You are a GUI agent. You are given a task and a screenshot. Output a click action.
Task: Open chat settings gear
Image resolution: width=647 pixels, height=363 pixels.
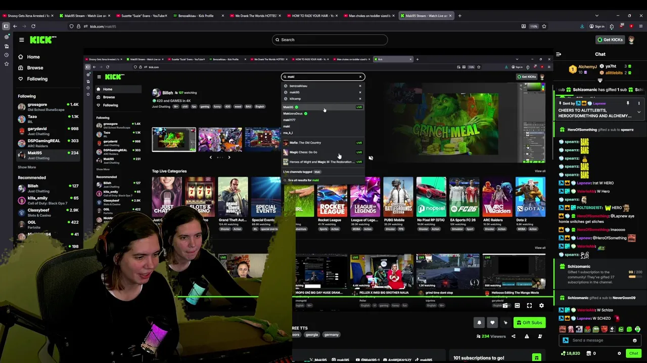click(x=619, y=353)
